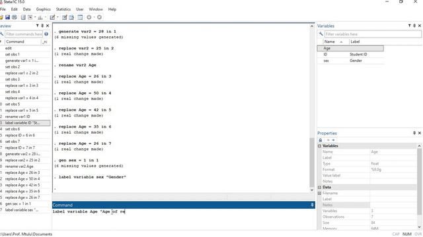Click the pin icon in Review panel header
Image resolution: width=423 pixels, height=237 pixels.
[42, 26]
